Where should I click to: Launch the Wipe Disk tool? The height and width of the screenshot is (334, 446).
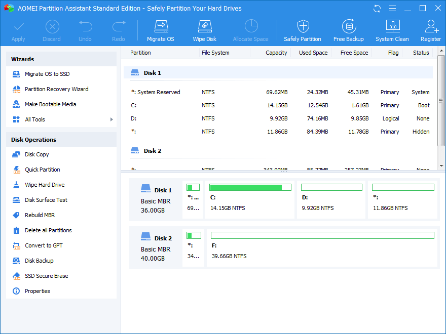pos(204,29)
